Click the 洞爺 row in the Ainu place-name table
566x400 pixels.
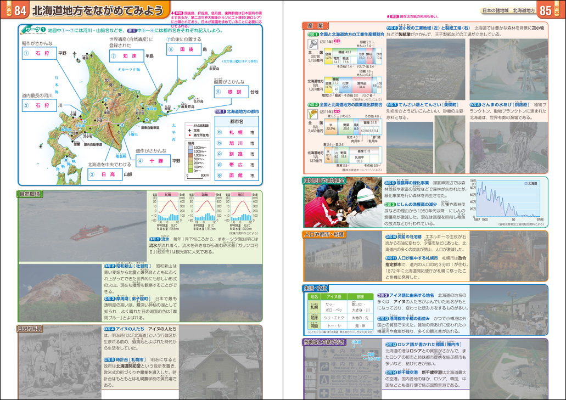pos(340,326)
